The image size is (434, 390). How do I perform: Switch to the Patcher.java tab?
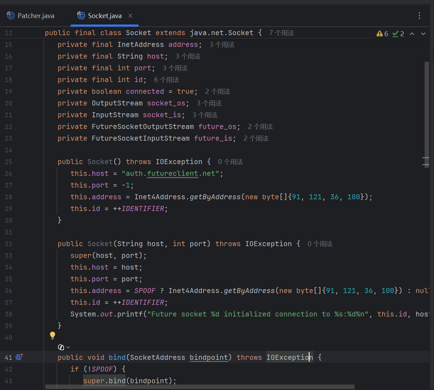(31, 16)
